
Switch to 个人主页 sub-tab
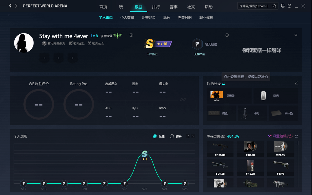106,18
